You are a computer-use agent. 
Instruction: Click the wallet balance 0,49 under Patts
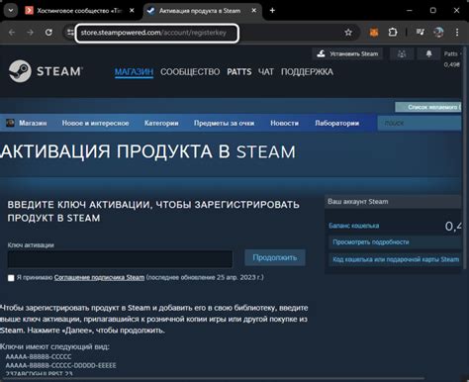451,64
